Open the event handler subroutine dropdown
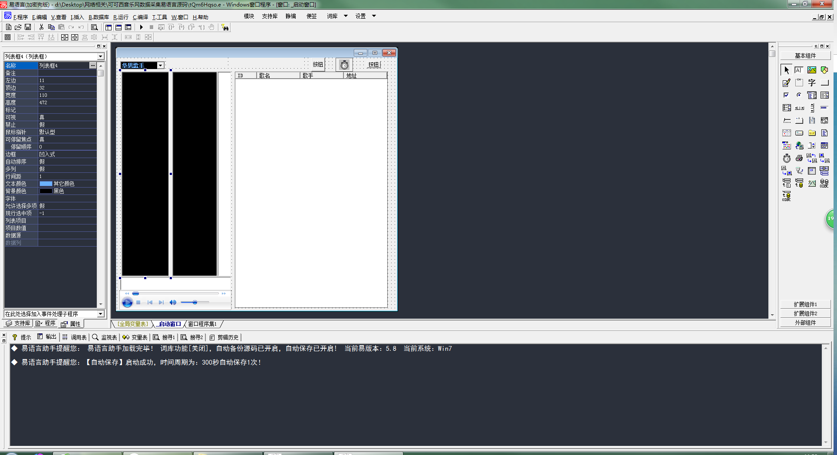Image resolution: width=837 pixels, height=455 pixels. tap(100, 313)
